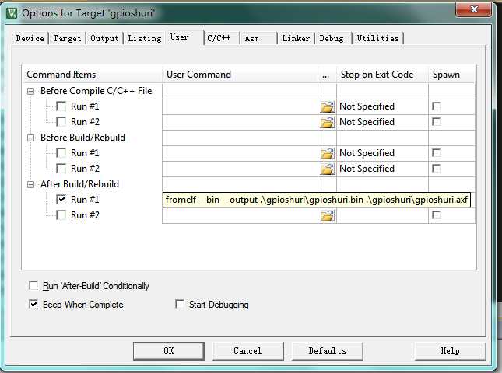The height and width of the screenshot is (373, 502).
Task: Click the Keil app icon in title bar
Action: click(12, 13)
